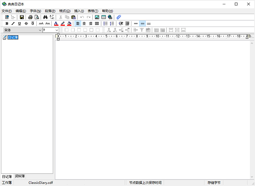Click the red font color button
Screen dimensions: 255x186
(x=56, y=23)
